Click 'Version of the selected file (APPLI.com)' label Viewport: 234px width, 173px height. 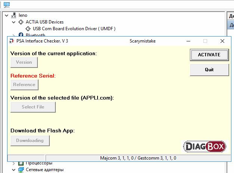(62, 98)
